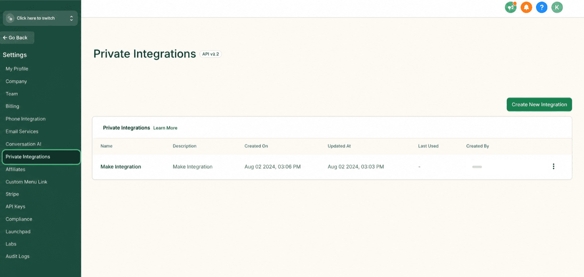The height and width of the screenshot is (277, 584).
Task: Click the Aug 02 2024, 03:03 PM cell
Action: tap(356, 166)
